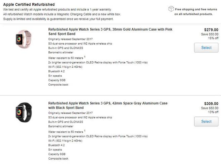The image size is (221, 168).
Task: Click footnote 1 on the Gold watch's water resistance
Action: coord(85,57)
